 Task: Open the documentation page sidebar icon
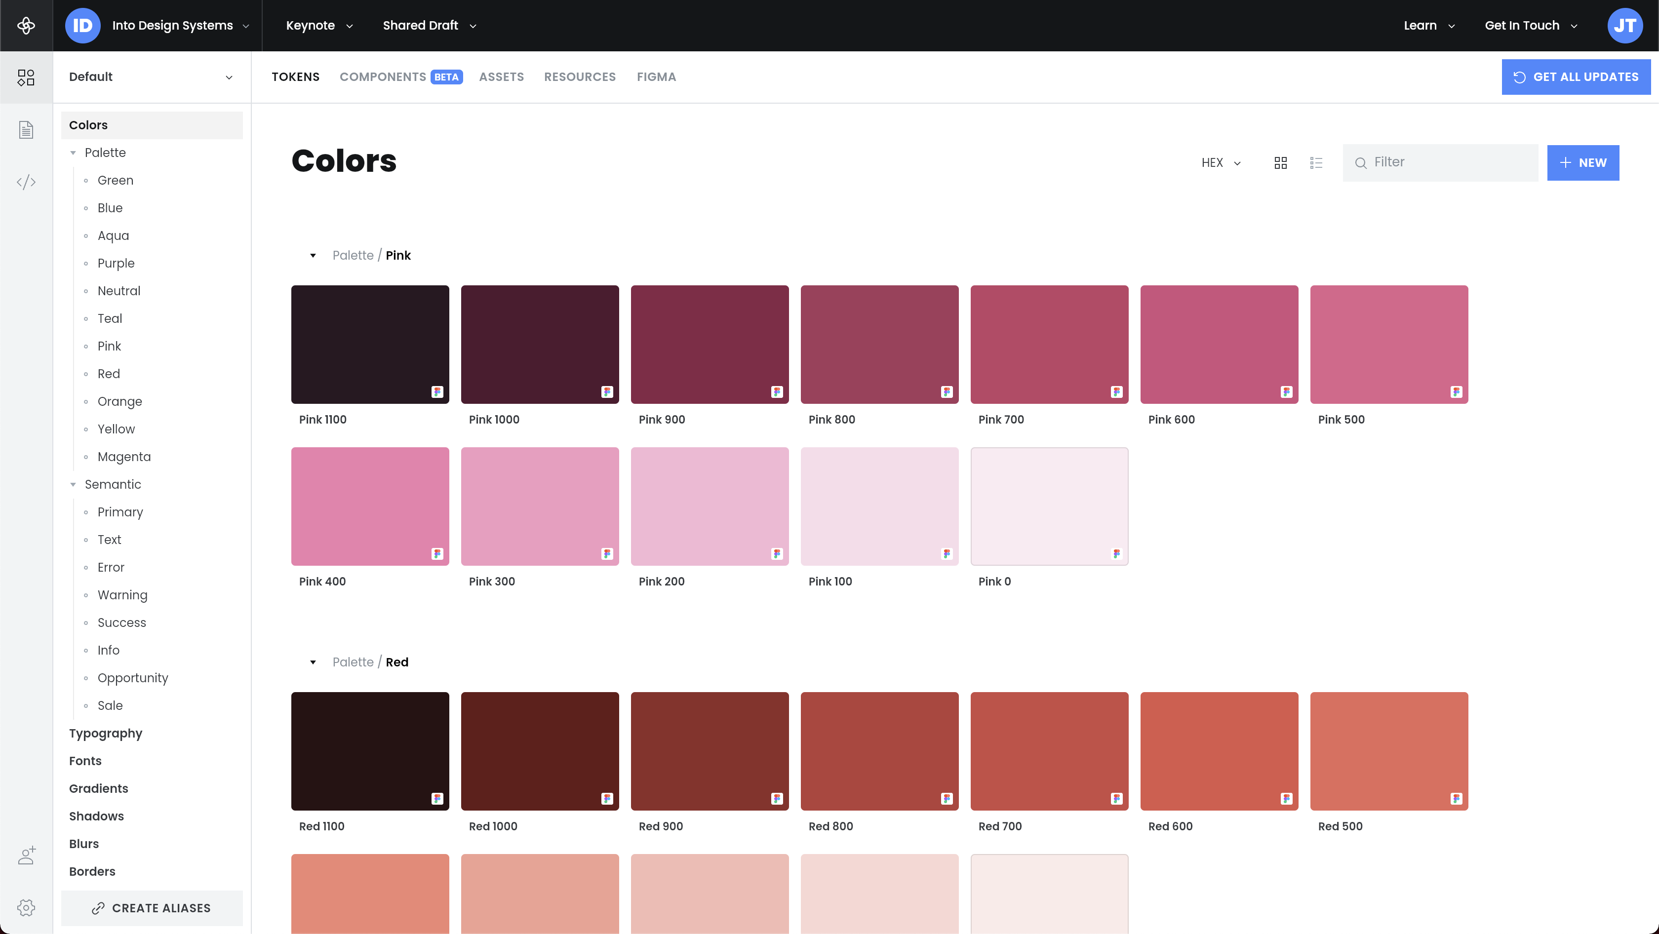point(26,130)
